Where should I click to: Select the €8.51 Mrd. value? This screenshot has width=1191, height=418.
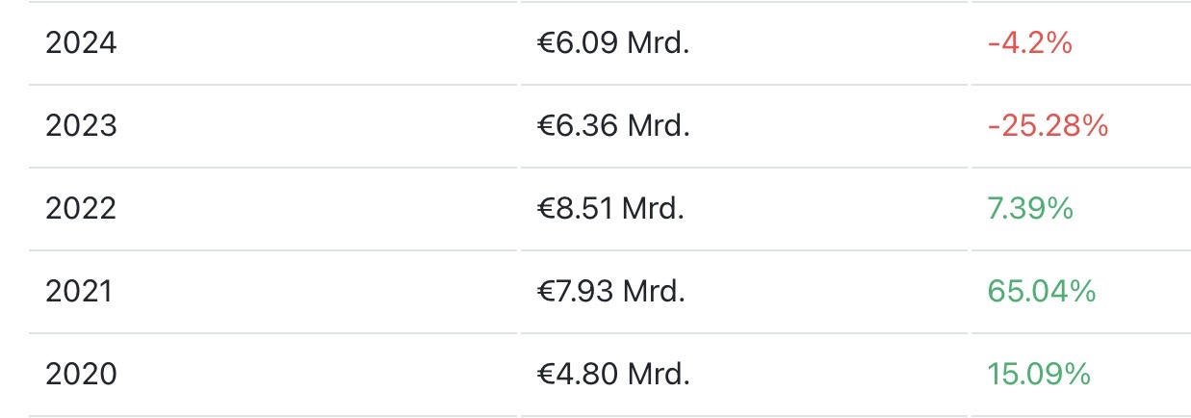point(610,209)
